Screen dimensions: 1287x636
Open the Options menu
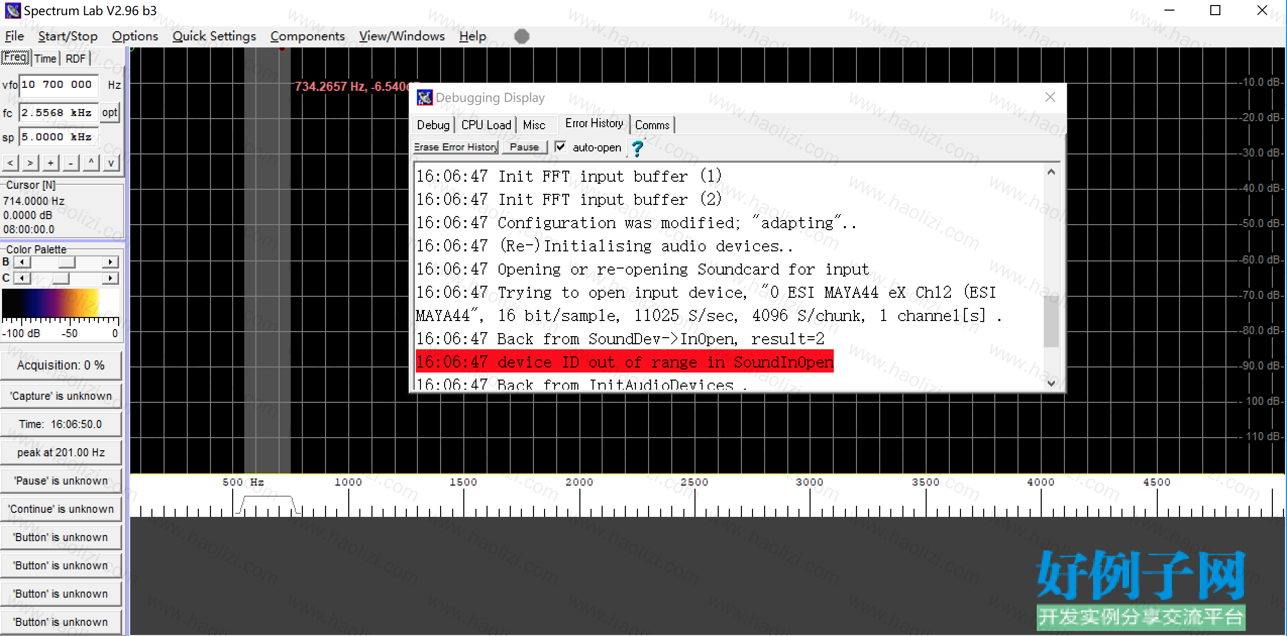point(135,36)
